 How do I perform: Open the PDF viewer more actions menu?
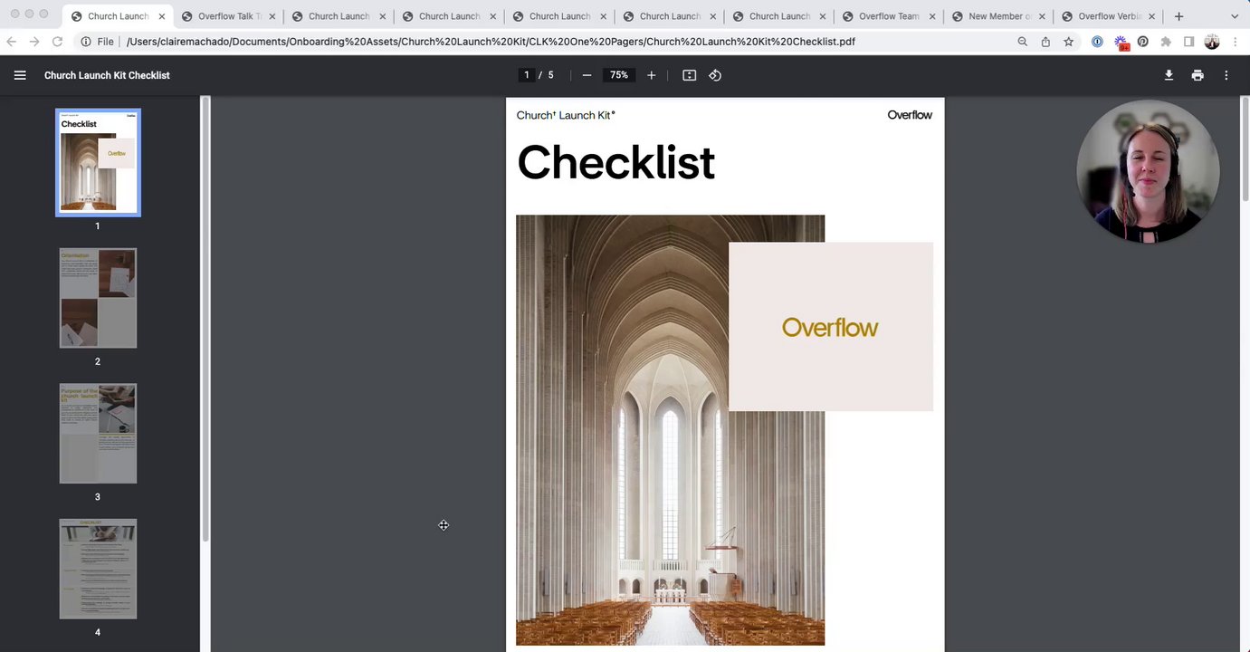point(1226,75)
